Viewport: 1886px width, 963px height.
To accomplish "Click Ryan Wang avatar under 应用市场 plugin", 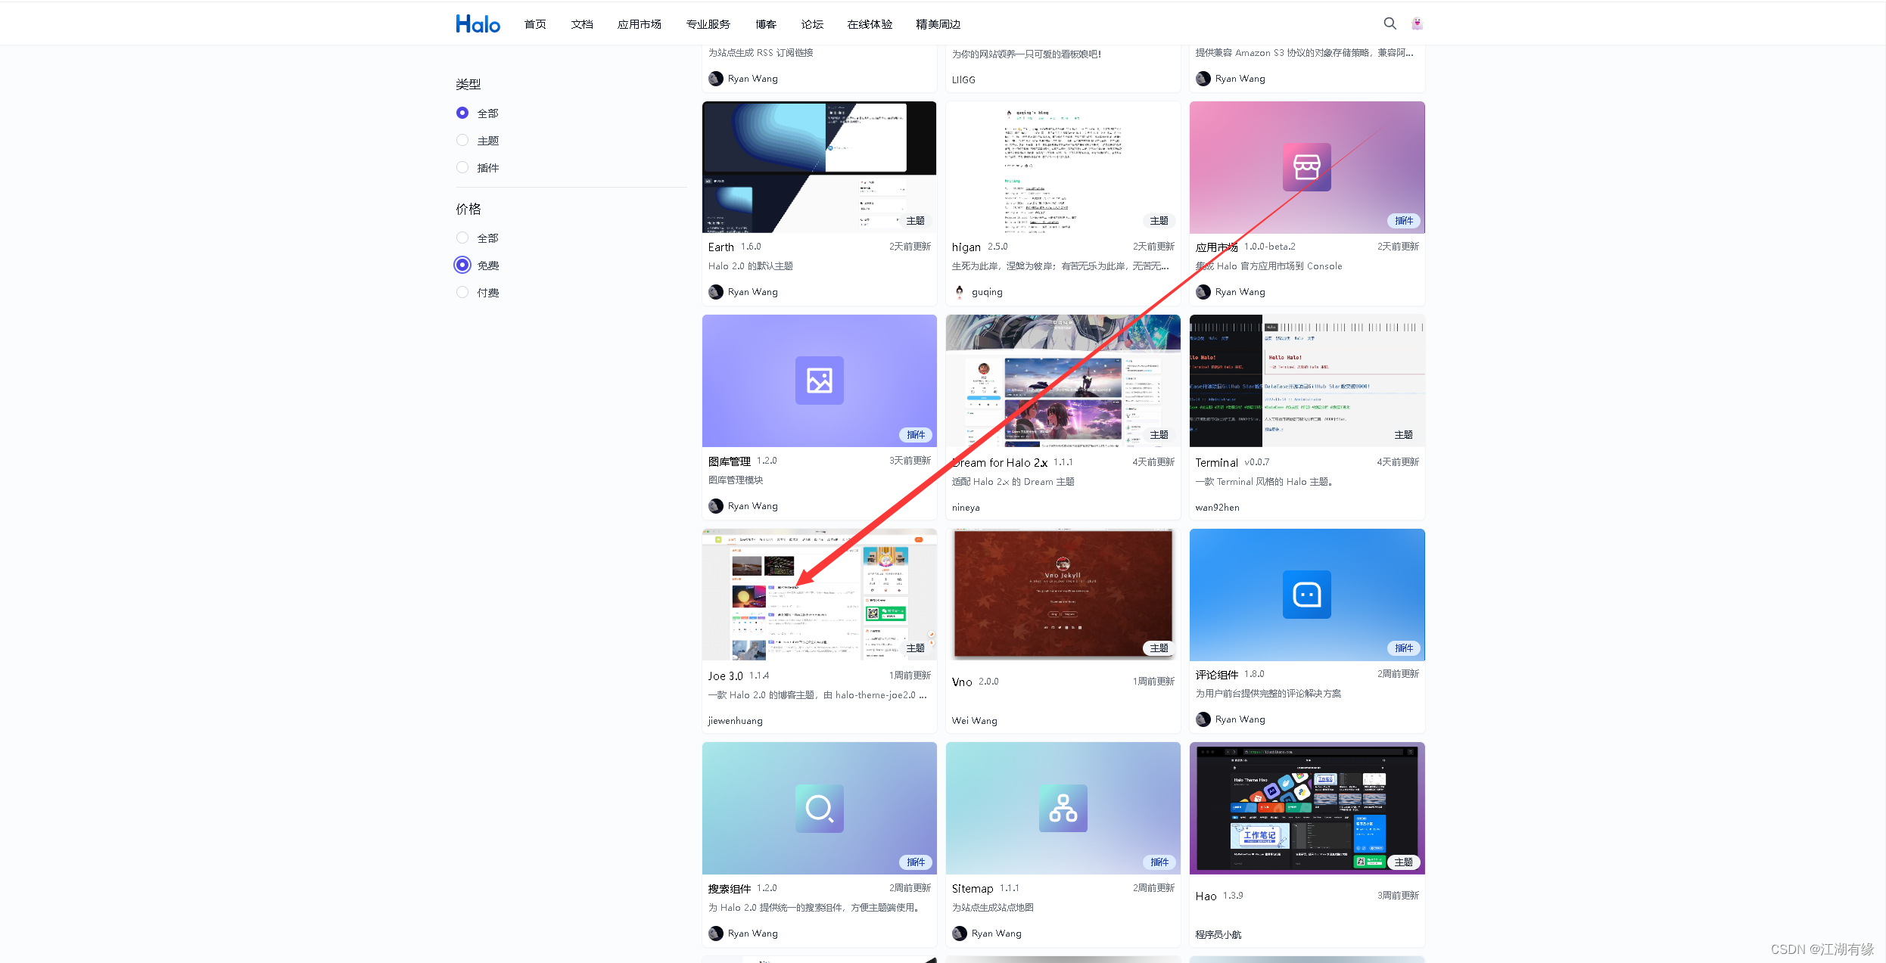I will pyautogui.click(x=1203, y=292).
